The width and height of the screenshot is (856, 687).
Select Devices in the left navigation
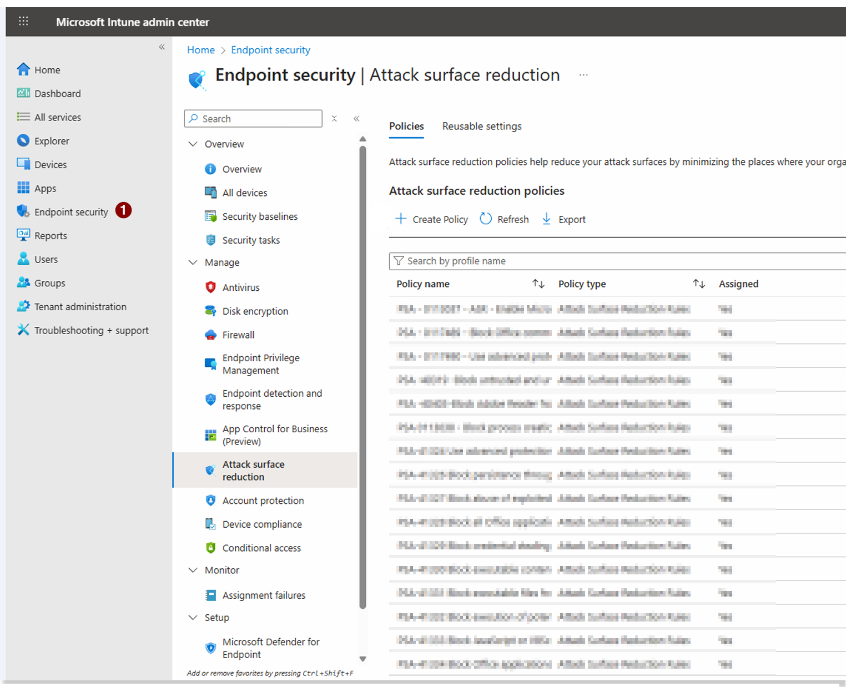[50, 164]
